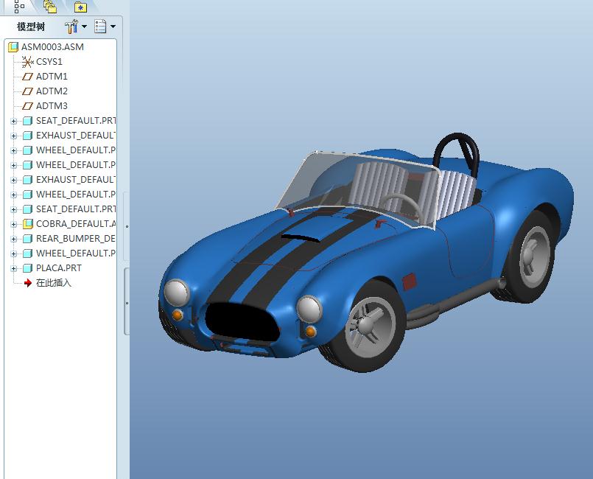Switch to the folder browser tab

click(49, 7)
